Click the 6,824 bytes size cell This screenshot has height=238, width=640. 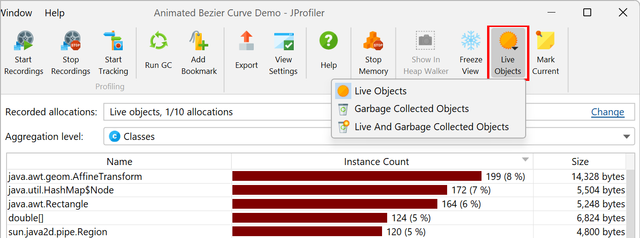pos(580,218)
